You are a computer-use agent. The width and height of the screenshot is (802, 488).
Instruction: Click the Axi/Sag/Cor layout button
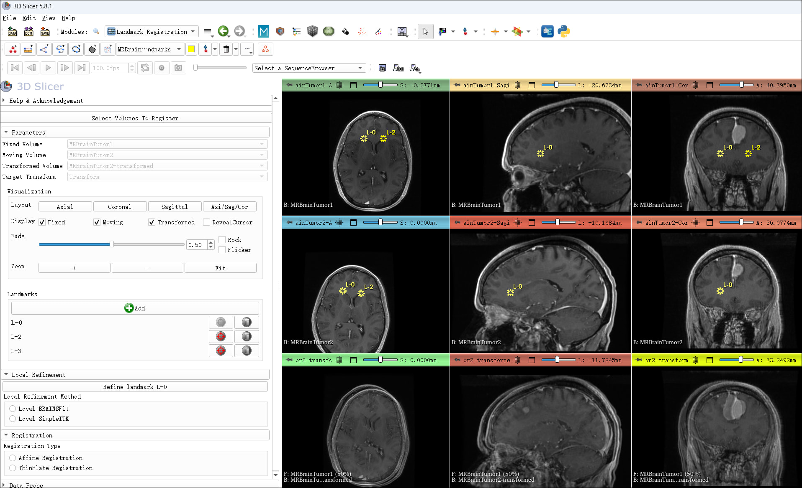point(229,207)
